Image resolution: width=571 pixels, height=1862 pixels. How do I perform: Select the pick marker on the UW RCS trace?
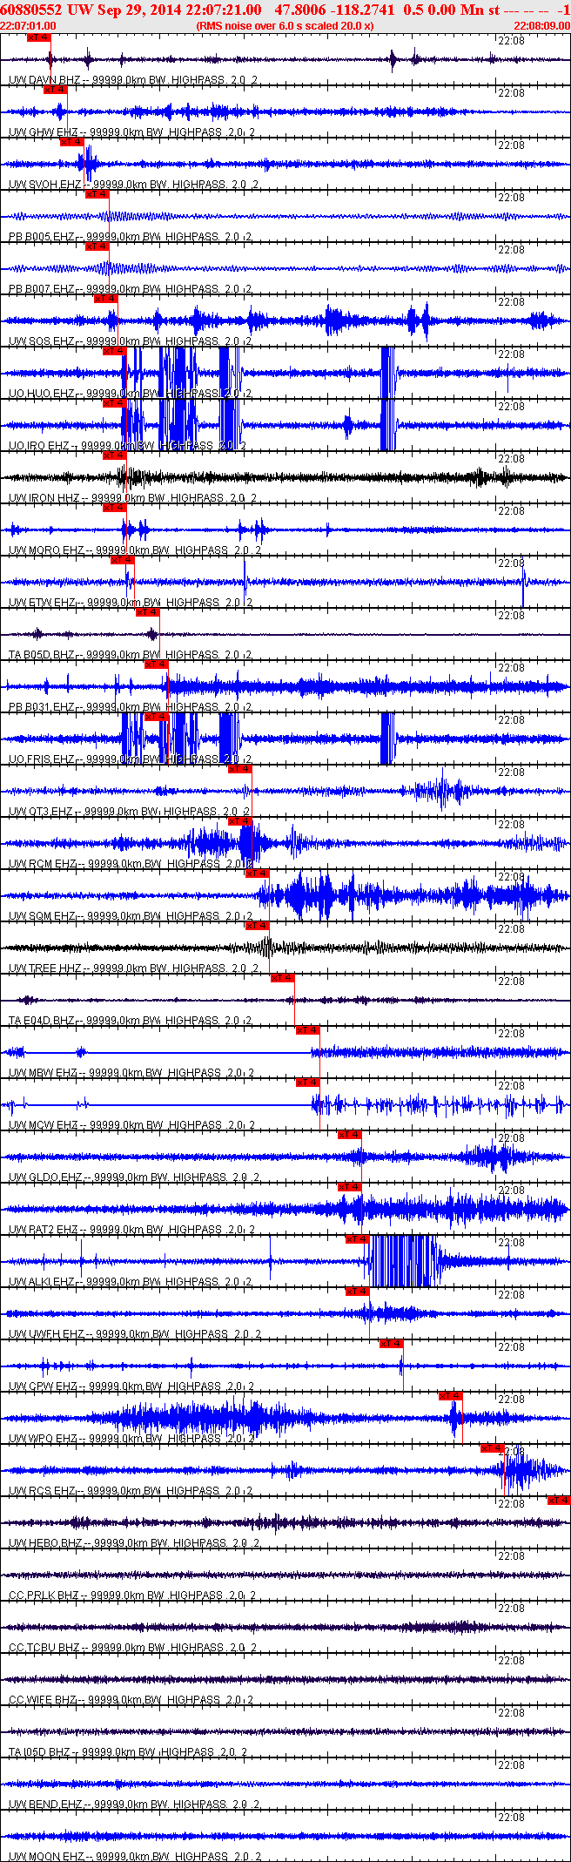point(493,1448)
